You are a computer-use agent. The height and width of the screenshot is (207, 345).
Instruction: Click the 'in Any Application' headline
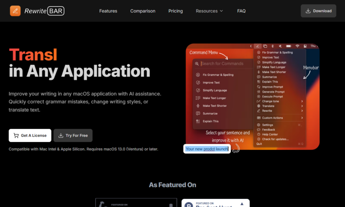pos(79,71)
